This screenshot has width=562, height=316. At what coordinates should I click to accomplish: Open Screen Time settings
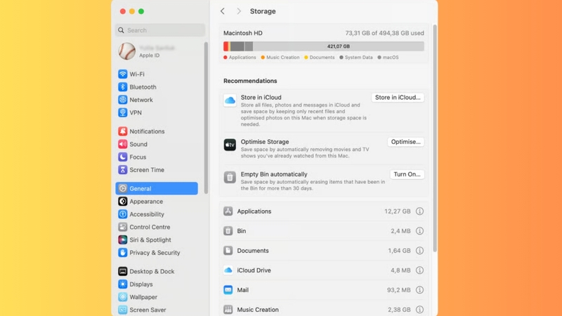[157, 170]
